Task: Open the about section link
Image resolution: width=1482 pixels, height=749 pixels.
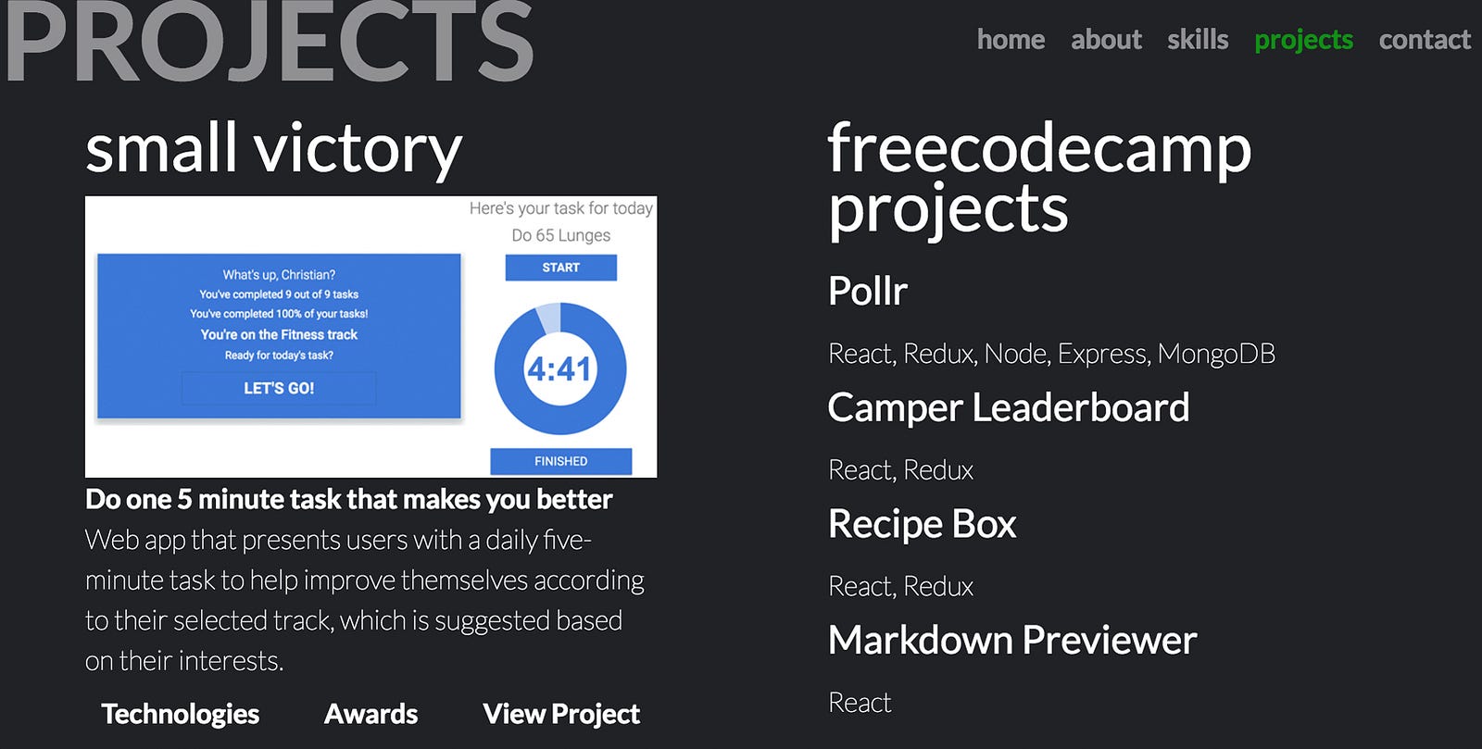Action: point(1106,40)
